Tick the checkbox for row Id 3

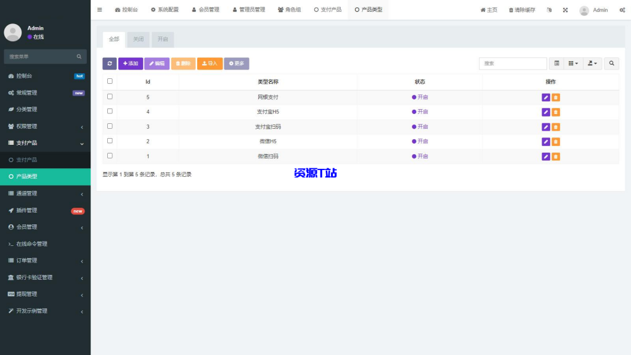[x=110, y=126]
